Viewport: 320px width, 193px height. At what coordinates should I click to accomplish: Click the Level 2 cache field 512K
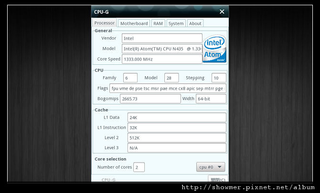click(177, 138)
